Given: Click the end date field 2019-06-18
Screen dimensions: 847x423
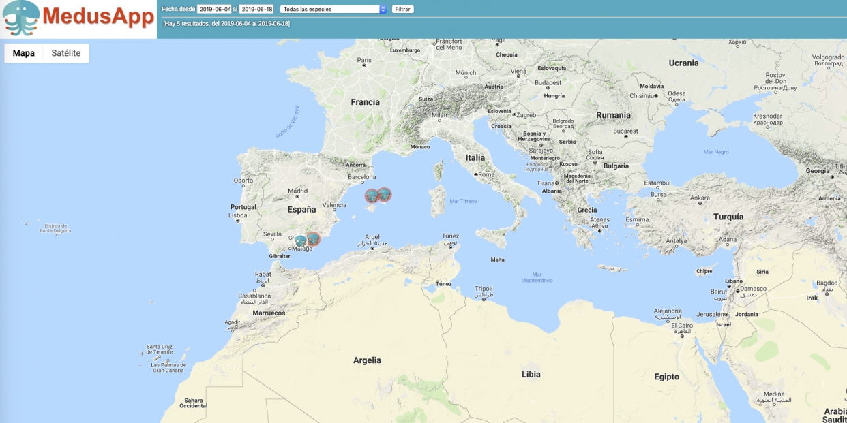Looking at the screenshot, I should tap(256, 10).
